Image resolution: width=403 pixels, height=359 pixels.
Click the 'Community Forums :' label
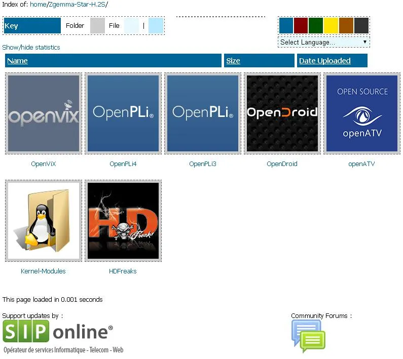[x=321, y=316]
